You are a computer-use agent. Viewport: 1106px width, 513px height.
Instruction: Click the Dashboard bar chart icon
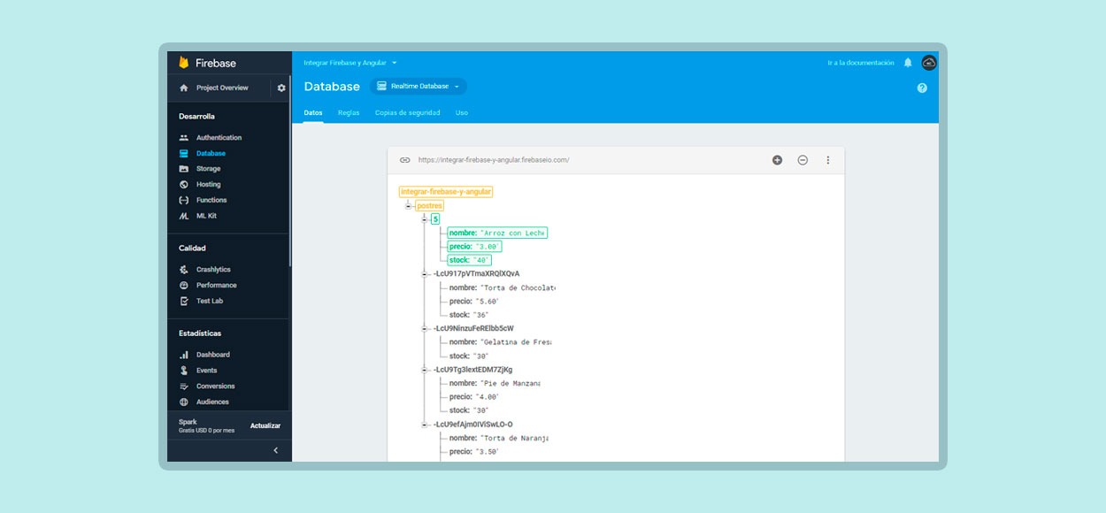click(x=184, y=355)
